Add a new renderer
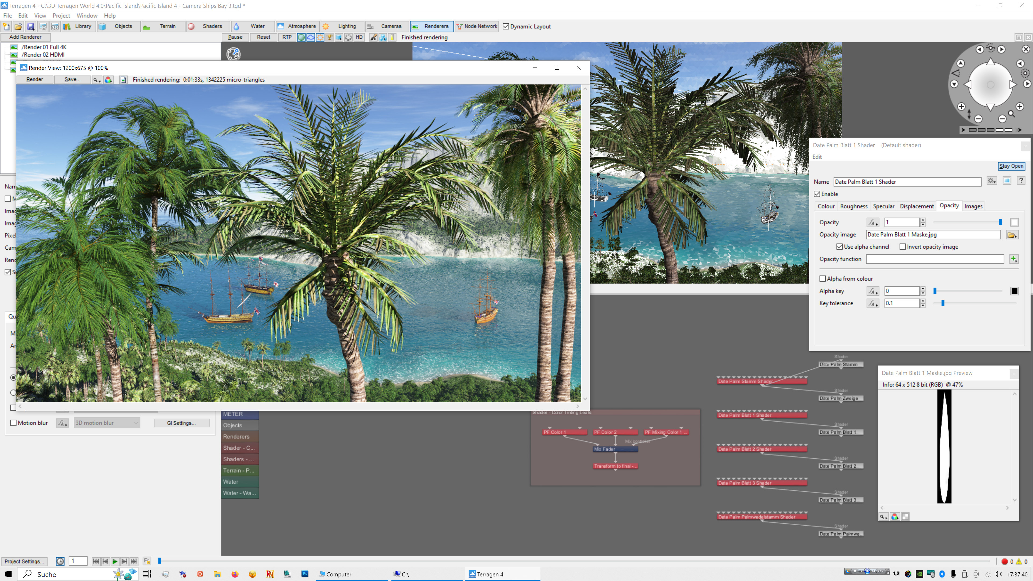Viewport: 1033px width, 581px height. point(25,37)
